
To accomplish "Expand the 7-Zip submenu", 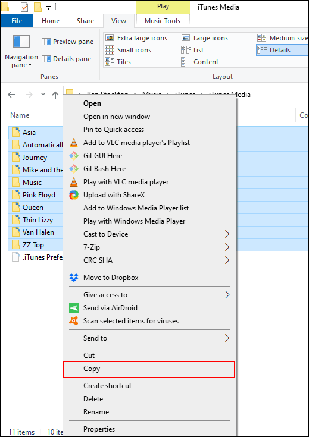I will 149,247.
